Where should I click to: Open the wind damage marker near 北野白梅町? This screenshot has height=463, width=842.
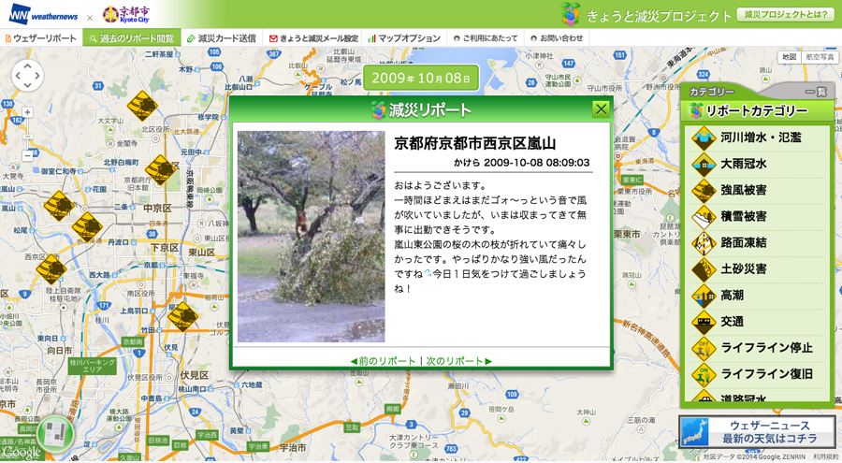[x=161, y=169]
